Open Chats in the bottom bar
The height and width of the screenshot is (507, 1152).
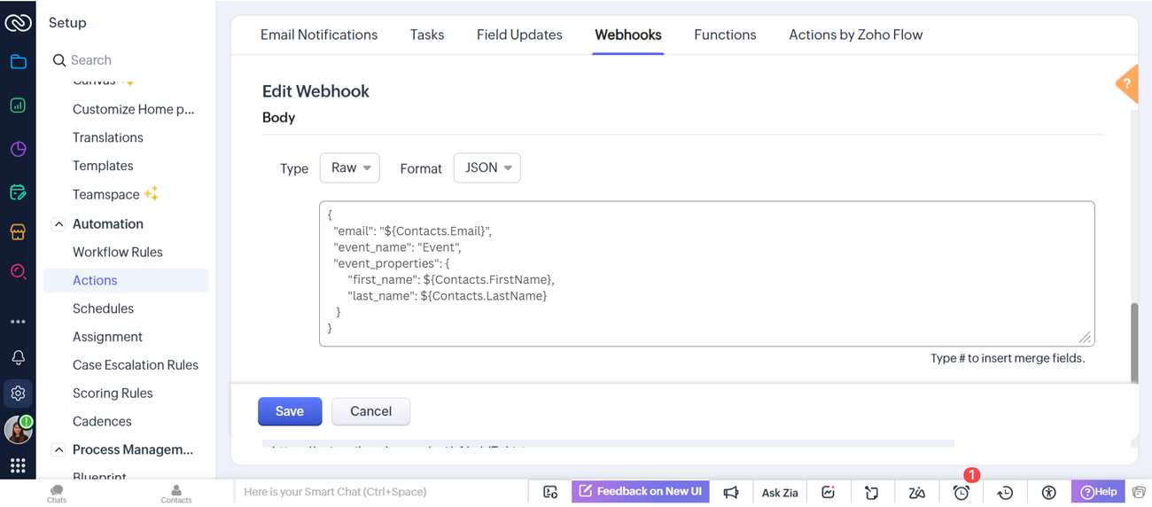tap(57, 494)
